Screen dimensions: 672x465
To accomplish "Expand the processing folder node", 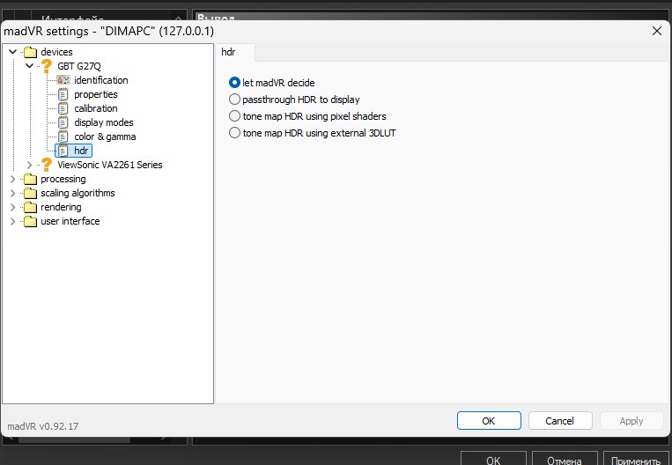I will [x=13, y=179].
